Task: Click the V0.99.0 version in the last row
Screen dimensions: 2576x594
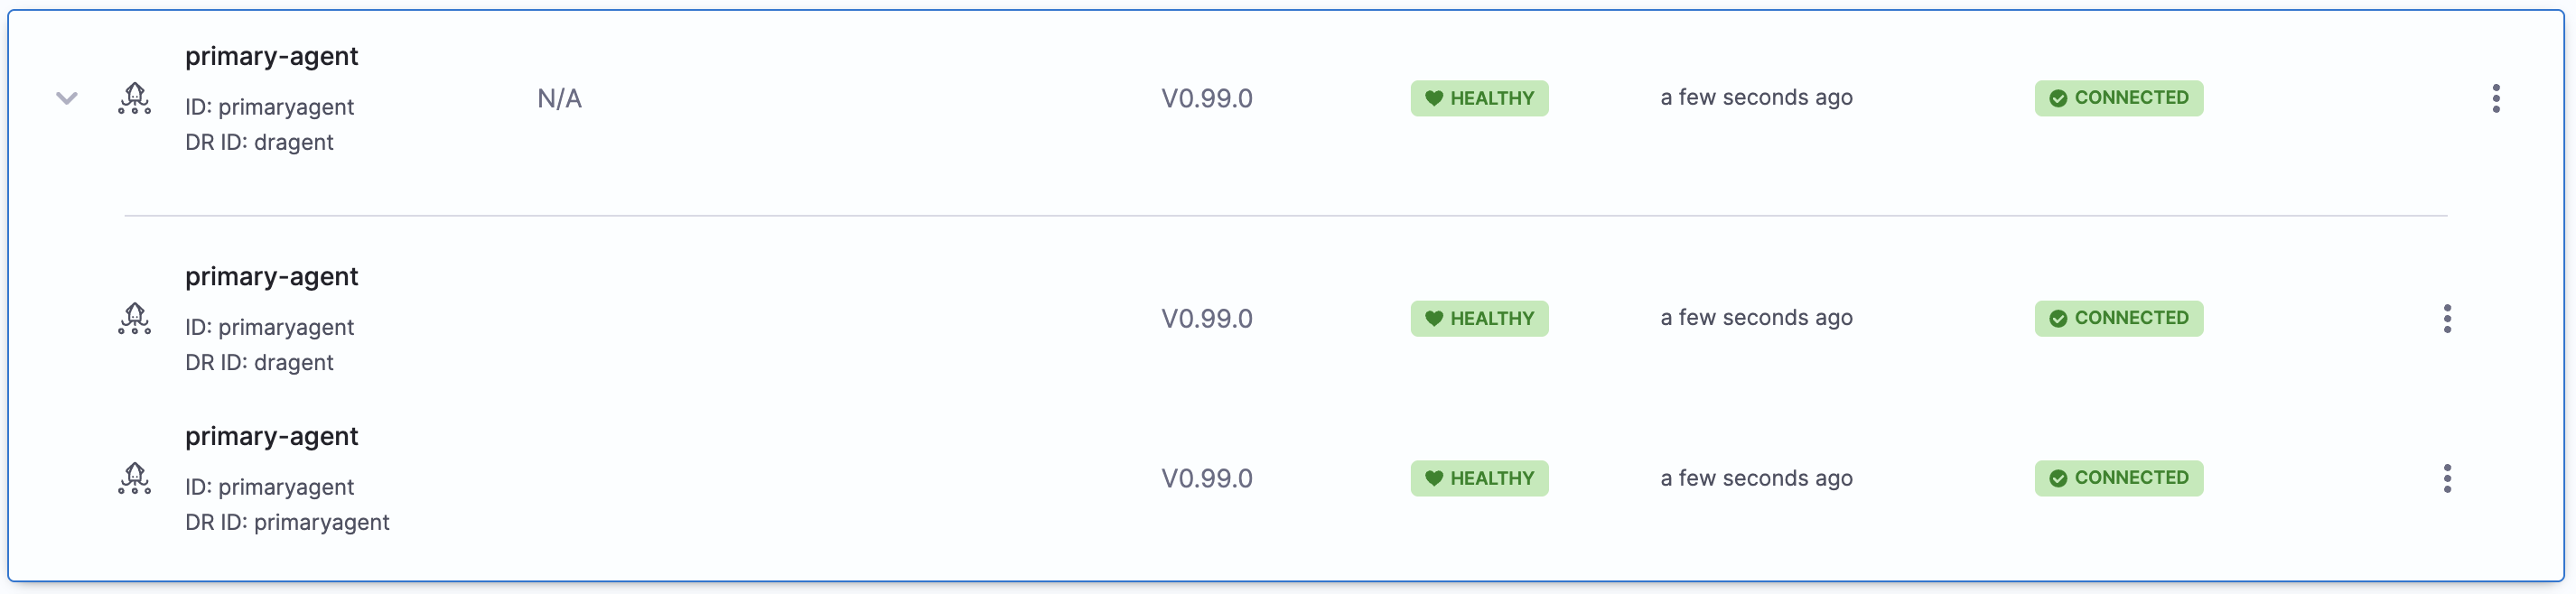Action: tap(1206, 478)
